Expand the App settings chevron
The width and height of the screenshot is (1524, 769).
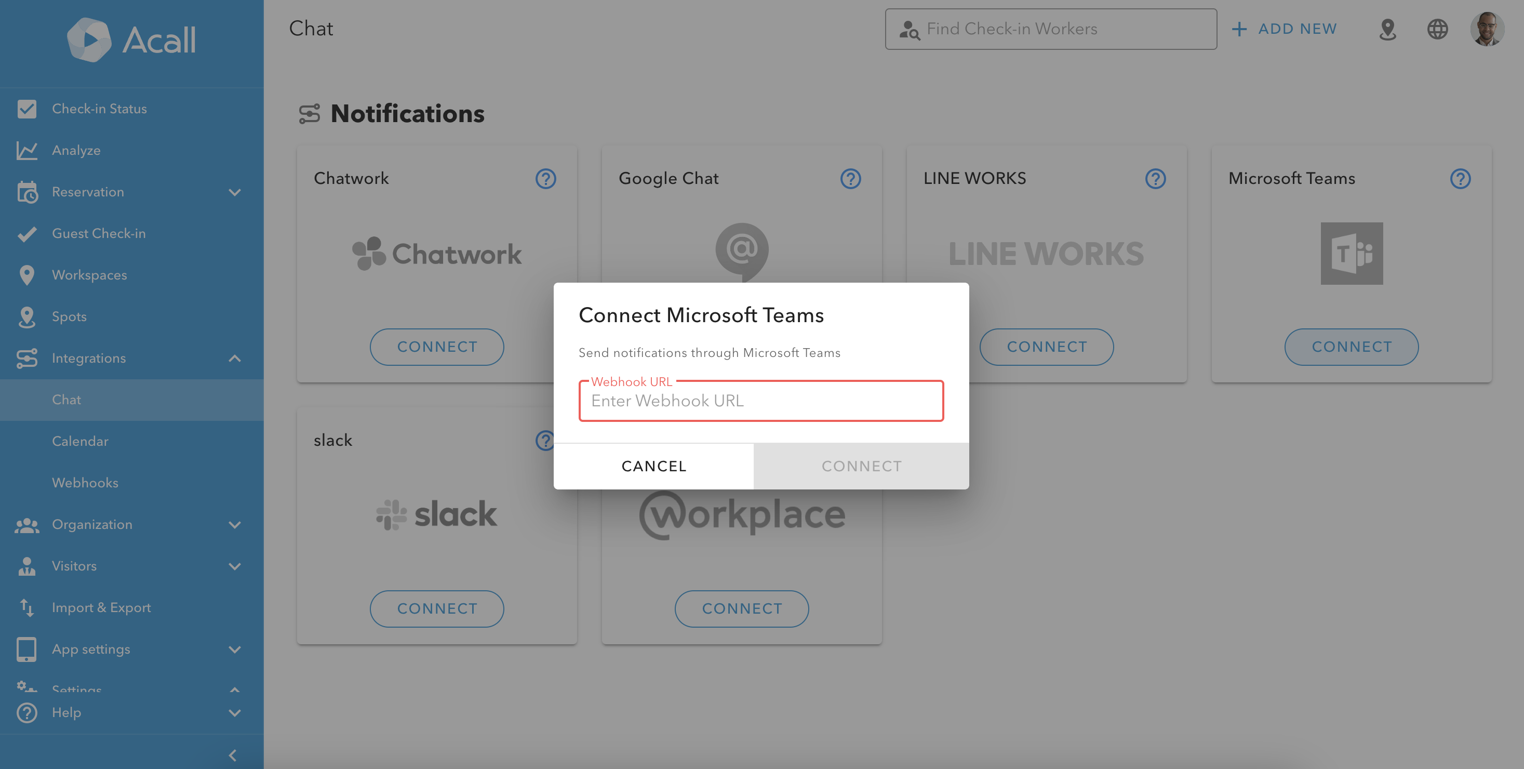[x=235, y=649]
